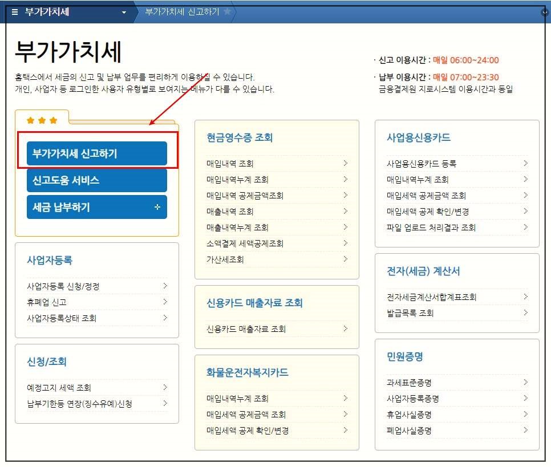The width and height of the screenshot is (551, 467).
Task: Click chevron beside 사업용신용카드 등록
Action: 526,163
